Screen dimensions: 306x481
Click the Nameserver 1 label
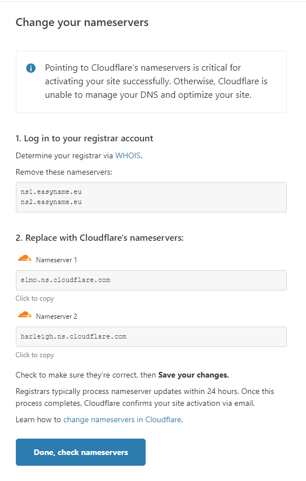[x=56, y=260]
